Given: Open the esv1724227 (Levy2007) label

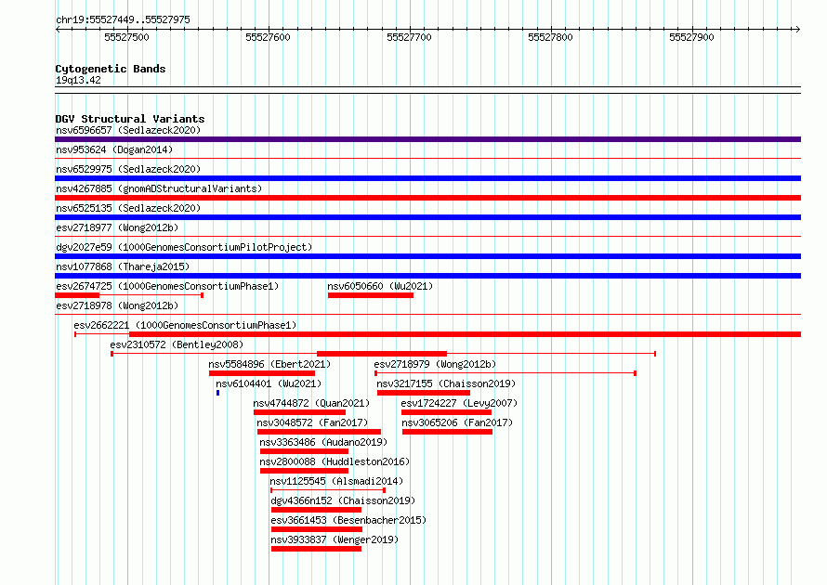Looking at the screenshot, I should point(459,403).
